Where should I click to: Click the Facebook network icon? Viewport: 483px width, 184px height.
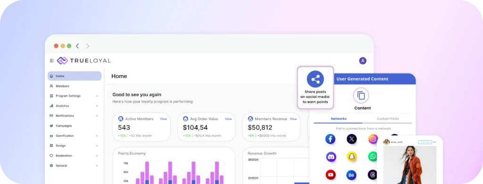point(330,139)
